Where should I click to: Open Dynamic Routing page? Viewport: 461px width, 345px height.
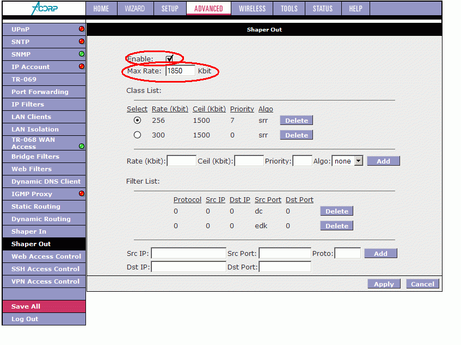pyautogui.click(x=44, y=219)
